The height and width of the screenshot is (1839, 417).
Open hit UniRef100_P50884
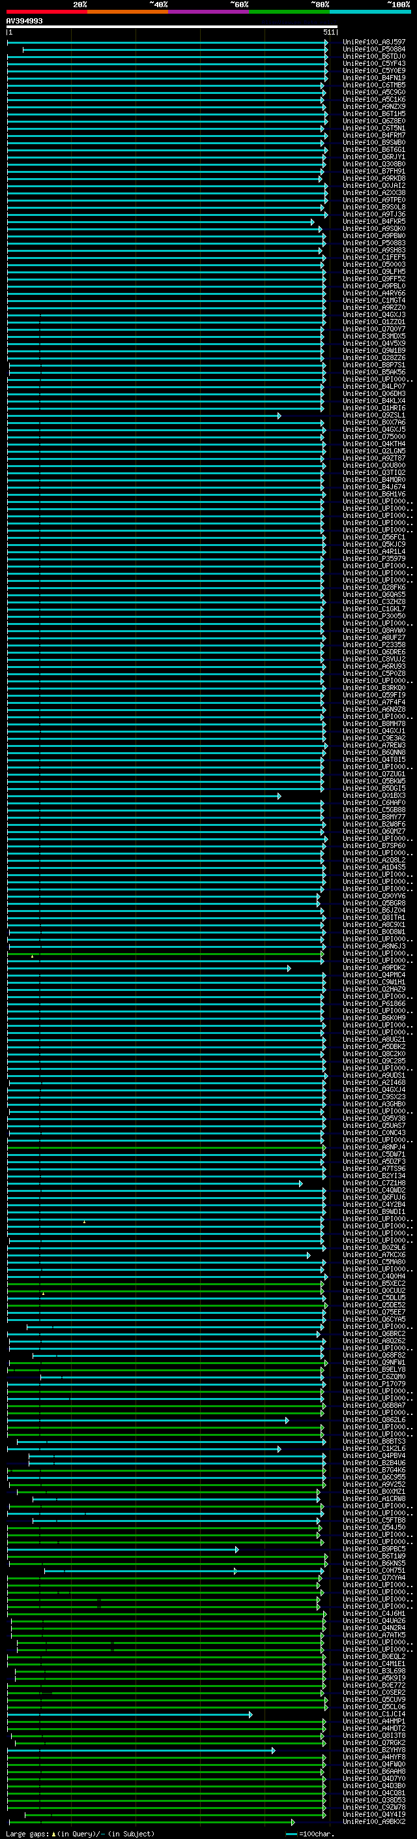[x=374, y=50]
